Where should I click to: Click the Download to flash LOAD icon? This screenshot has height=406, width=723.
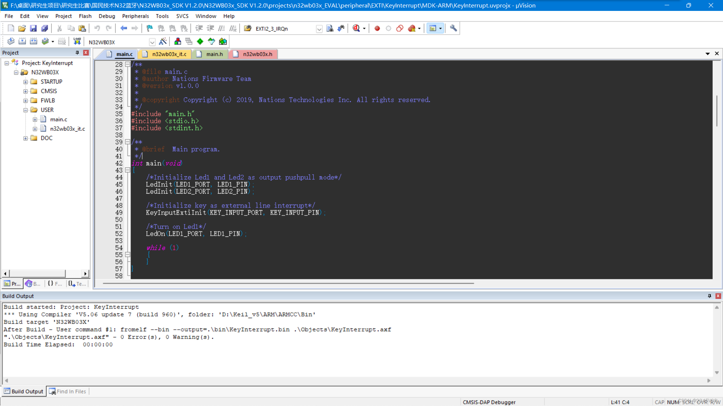point(77,41)
